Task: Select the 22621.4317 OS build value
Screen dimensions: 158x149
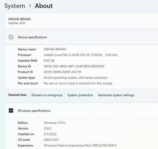Action: pos(51,140)
